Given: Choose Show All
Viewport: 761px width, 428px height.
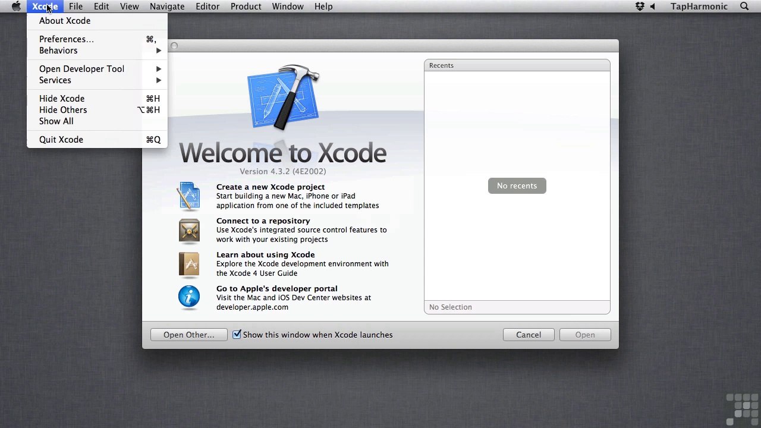Looking at the screenshot, I should pos(97,121).
